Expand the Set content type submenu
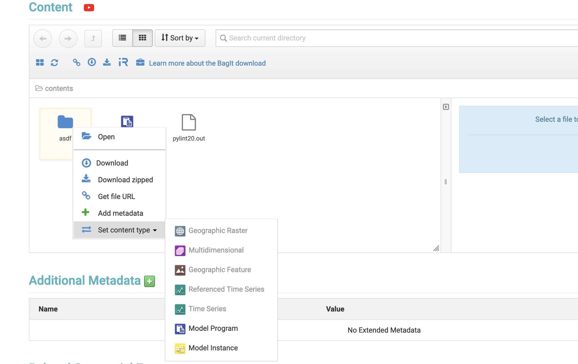578x364 pixels. tap(124, 230)
